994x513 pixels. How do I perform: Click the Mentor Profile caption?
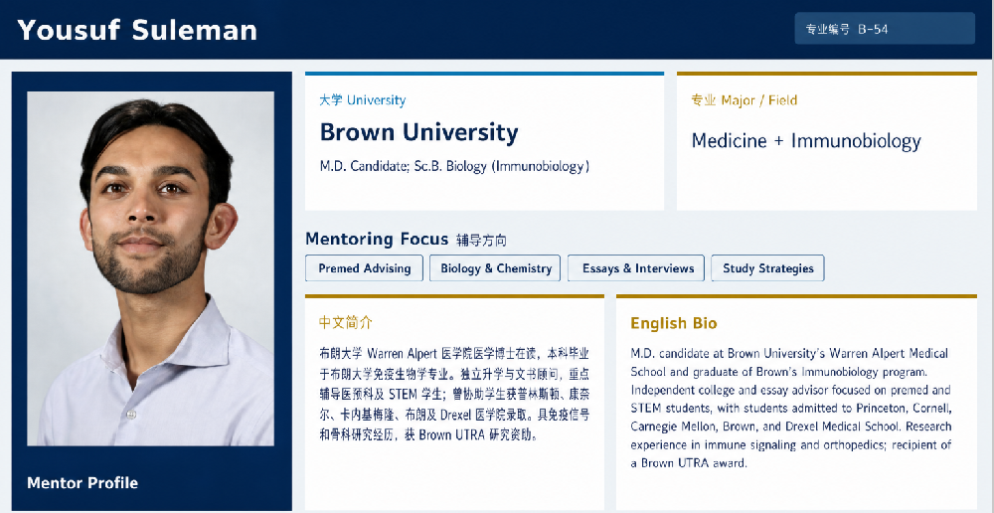pyautogui.click(x=83, y=483)
